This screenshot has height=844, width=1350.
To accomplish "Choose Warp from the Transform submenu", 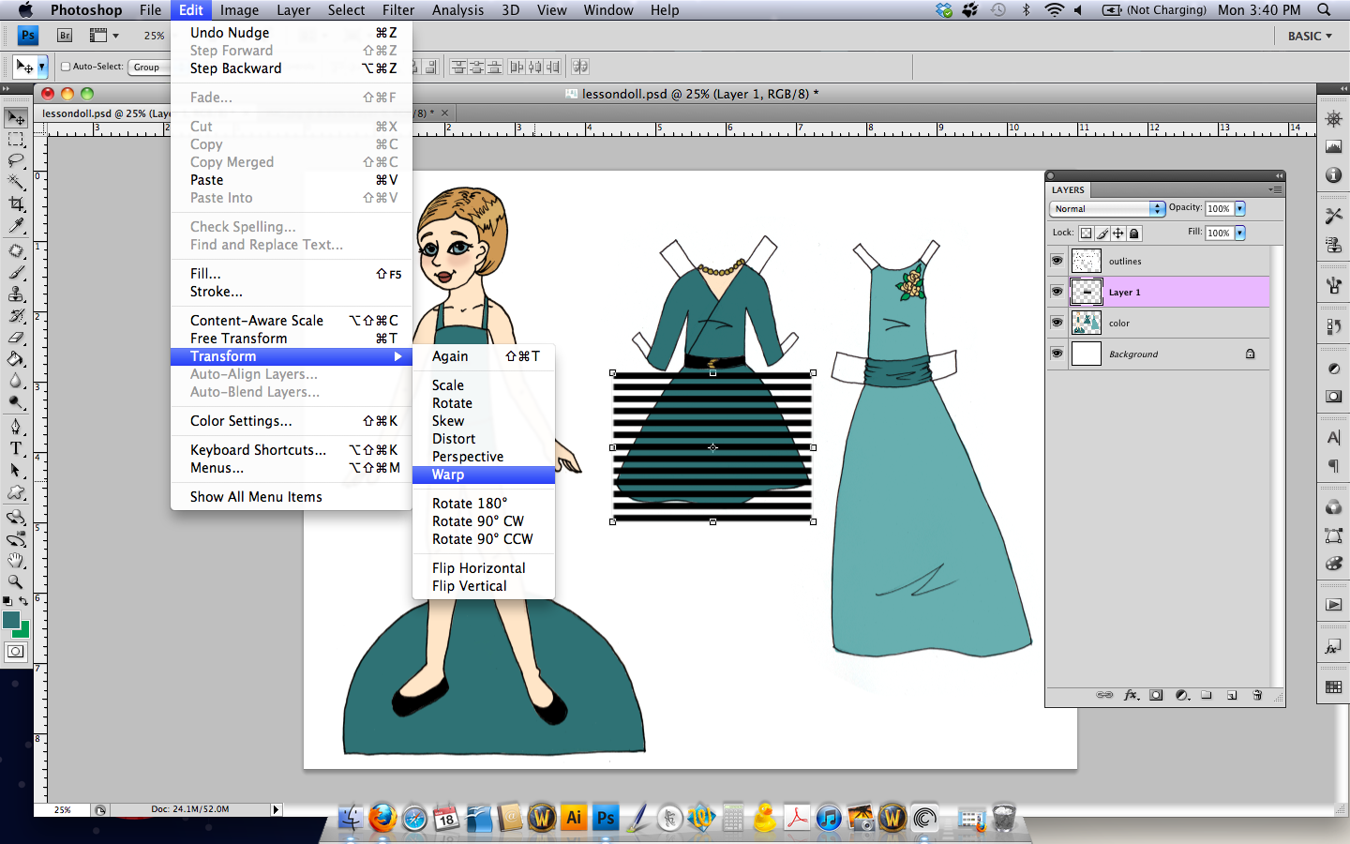I will point(448,475).
